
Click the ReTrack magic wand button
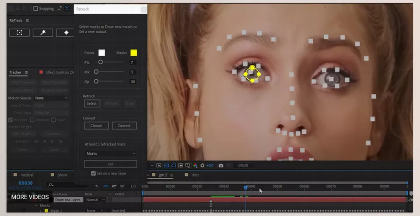tap(42, 33)
